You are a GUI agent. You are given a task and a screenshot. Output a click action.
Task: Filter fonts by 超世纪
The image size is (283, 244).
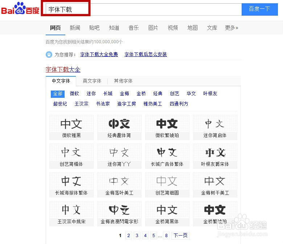pyautogui.click(x=60, y=104)
